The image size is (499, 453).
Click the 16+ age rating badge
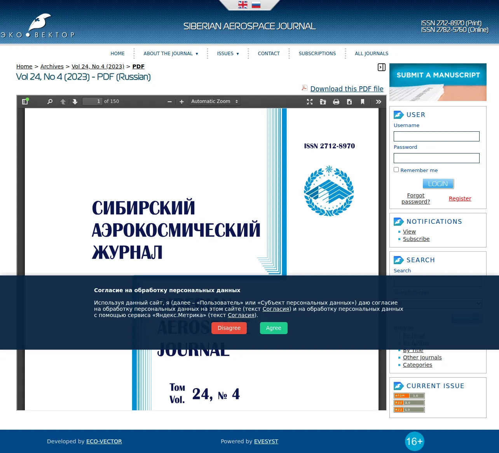pos(414,441)
